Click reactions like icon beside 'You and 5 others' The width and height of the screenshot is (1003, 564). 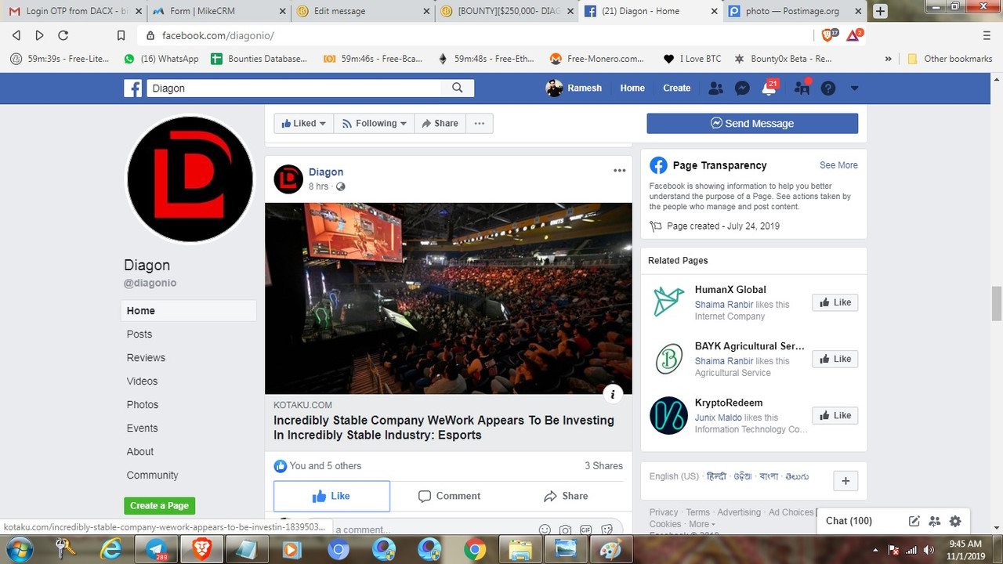pyautogui.click(x=281, y=466)
